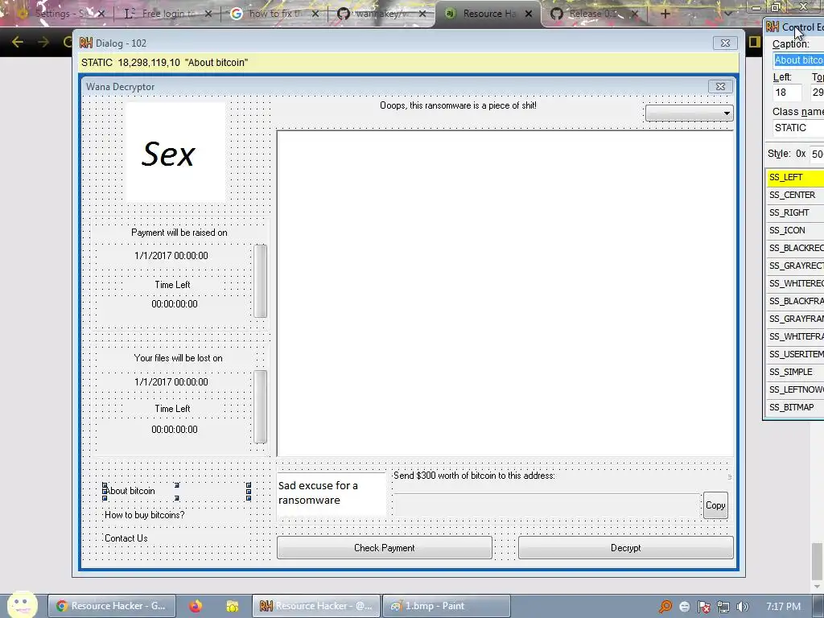The height and width of the screenshot is (618, 824).
Task: Click the magnifier tray icon
Action: (x=665, y=607)
